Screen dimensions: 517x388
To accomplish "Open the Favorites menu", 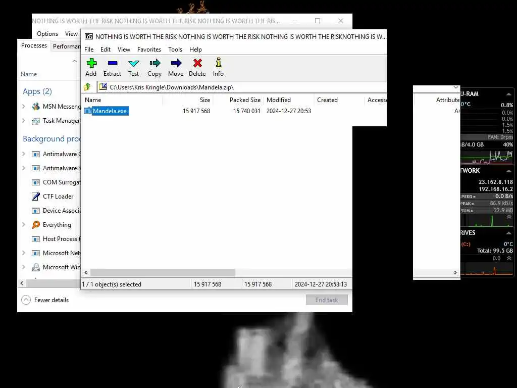I will click(149, 49).
